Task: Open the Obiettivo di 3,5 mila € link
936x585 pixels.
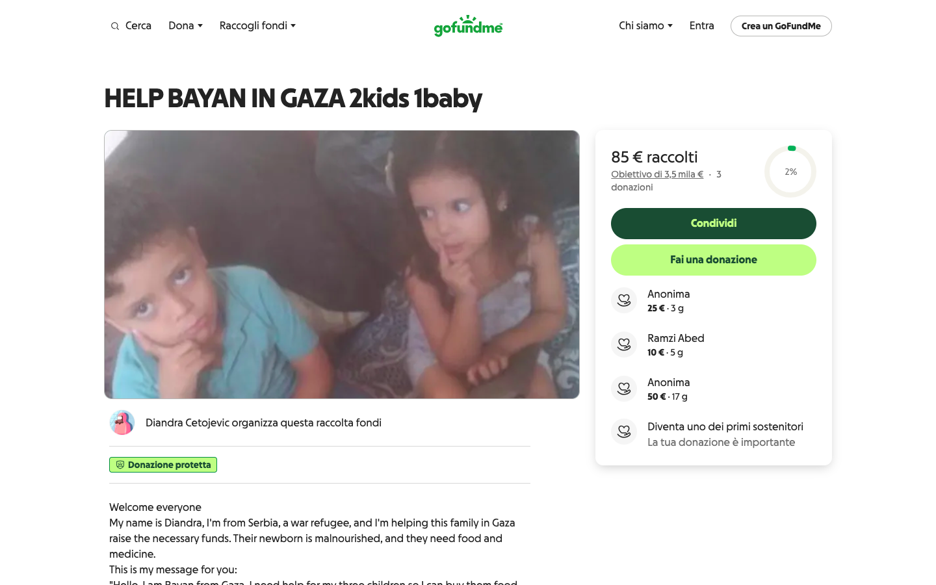Action: click(x=657, y=174)
